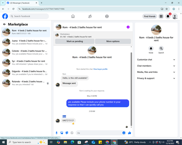This screenshot has height=145, width=182.
Task: Open Edgardo conversation
Action: pos(25,73)
